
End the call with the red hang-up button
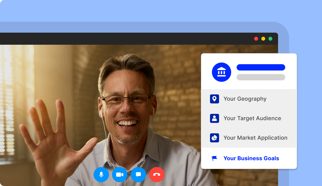(157, 174)
